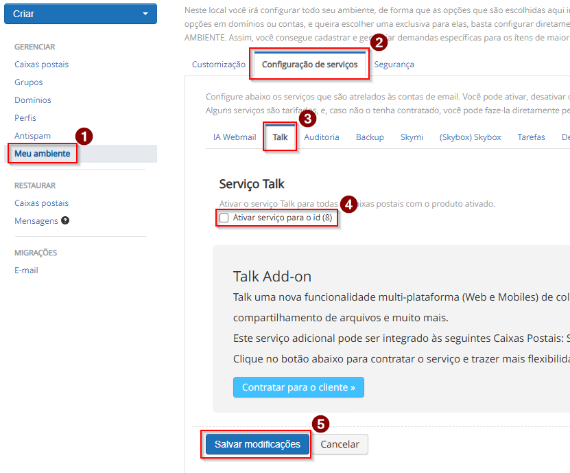Go to the Segurança tab
The width and height of the screenshot is (570, 473).
point(394,65)
